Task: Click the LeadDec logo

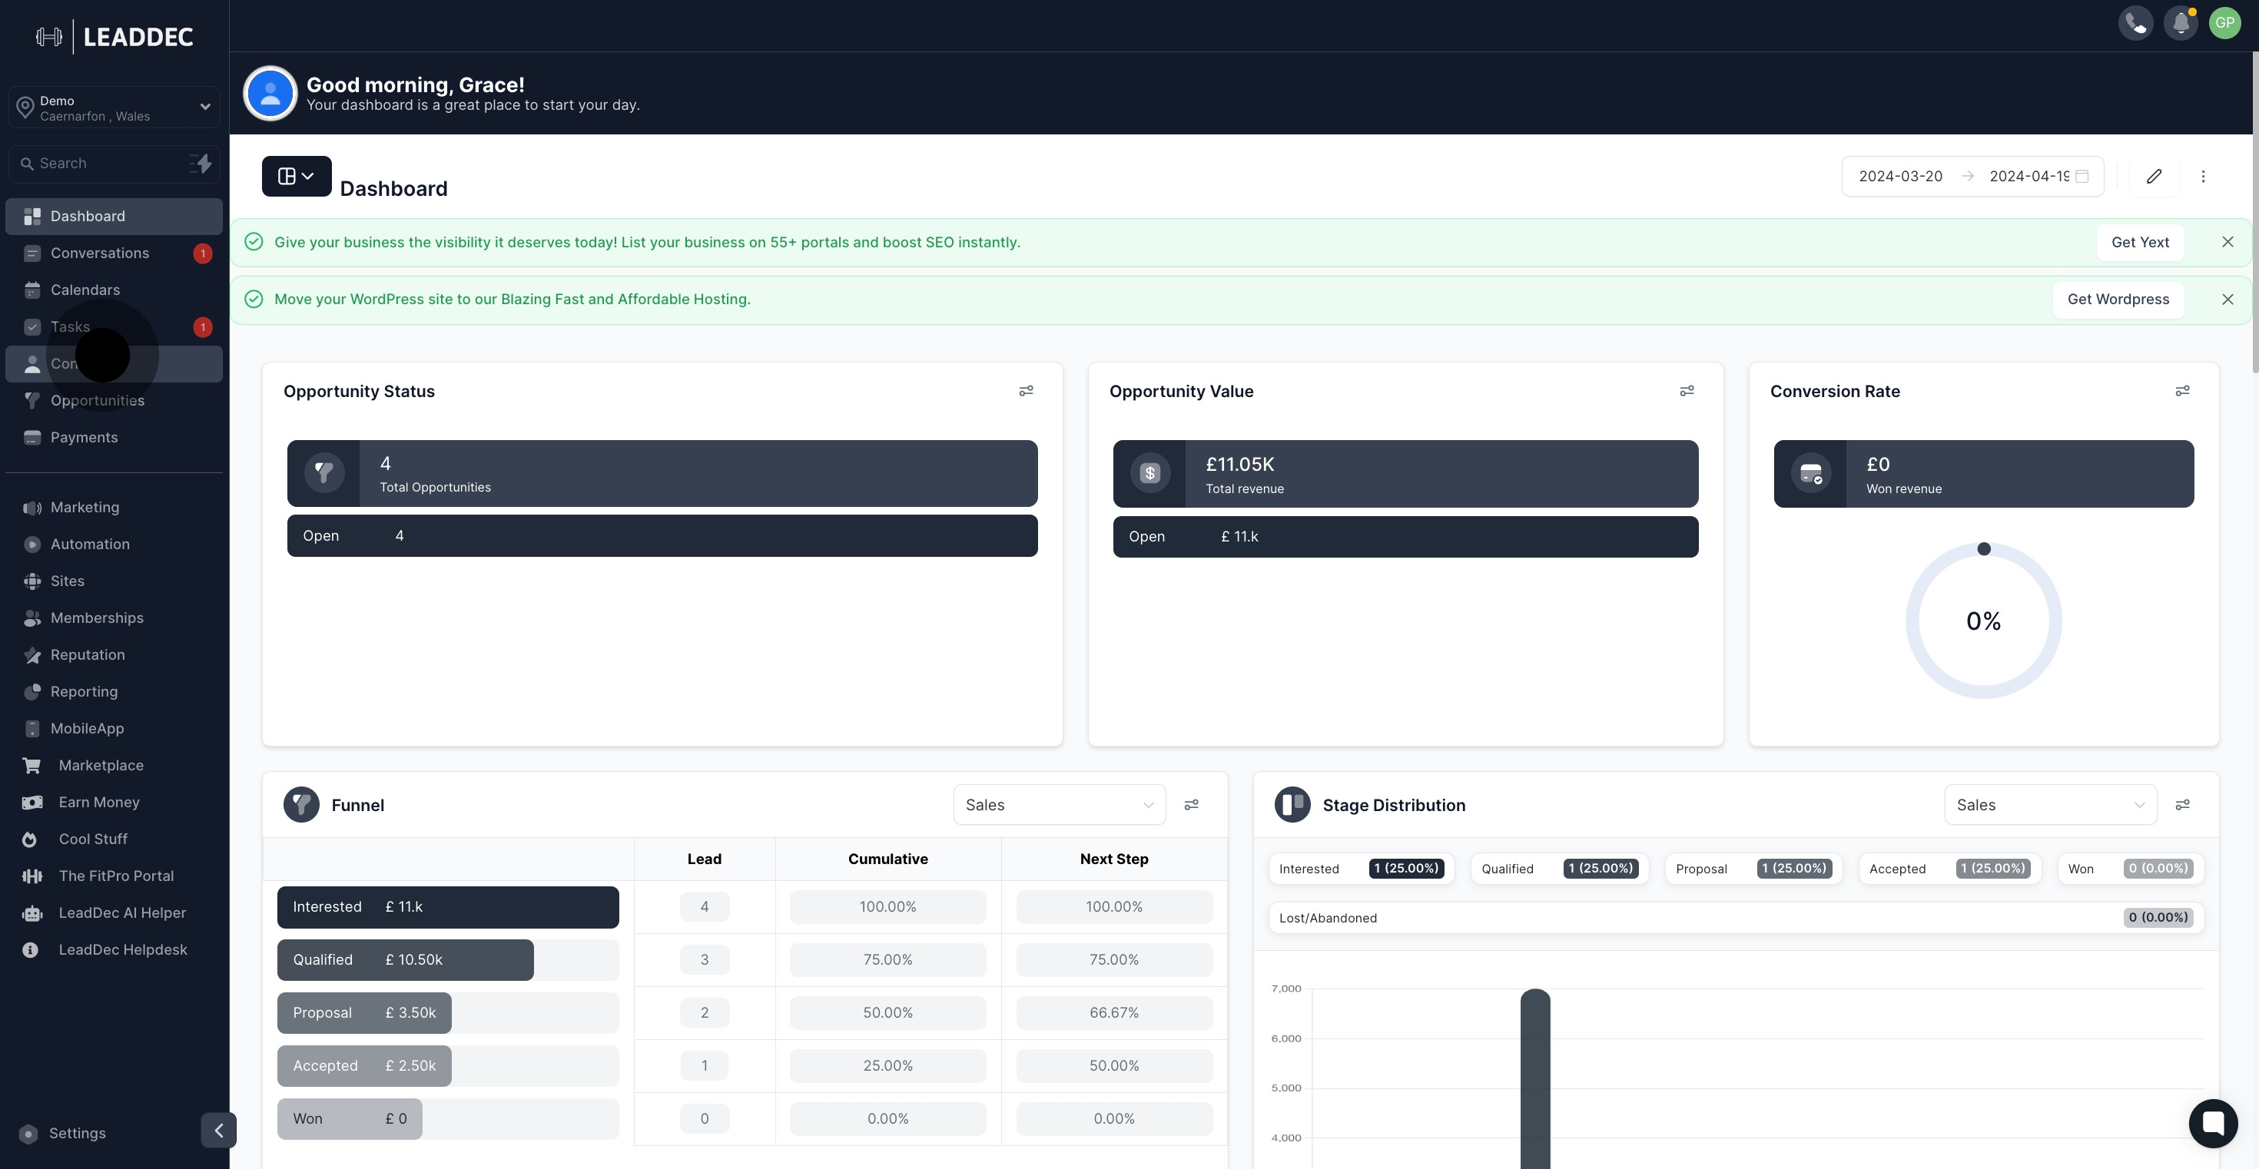Action: click(x=115, y=36)
